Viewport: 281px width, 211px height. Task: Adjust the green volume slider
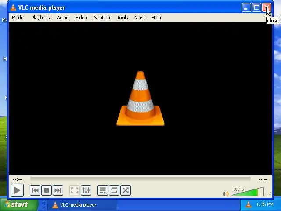coord(248,192)
